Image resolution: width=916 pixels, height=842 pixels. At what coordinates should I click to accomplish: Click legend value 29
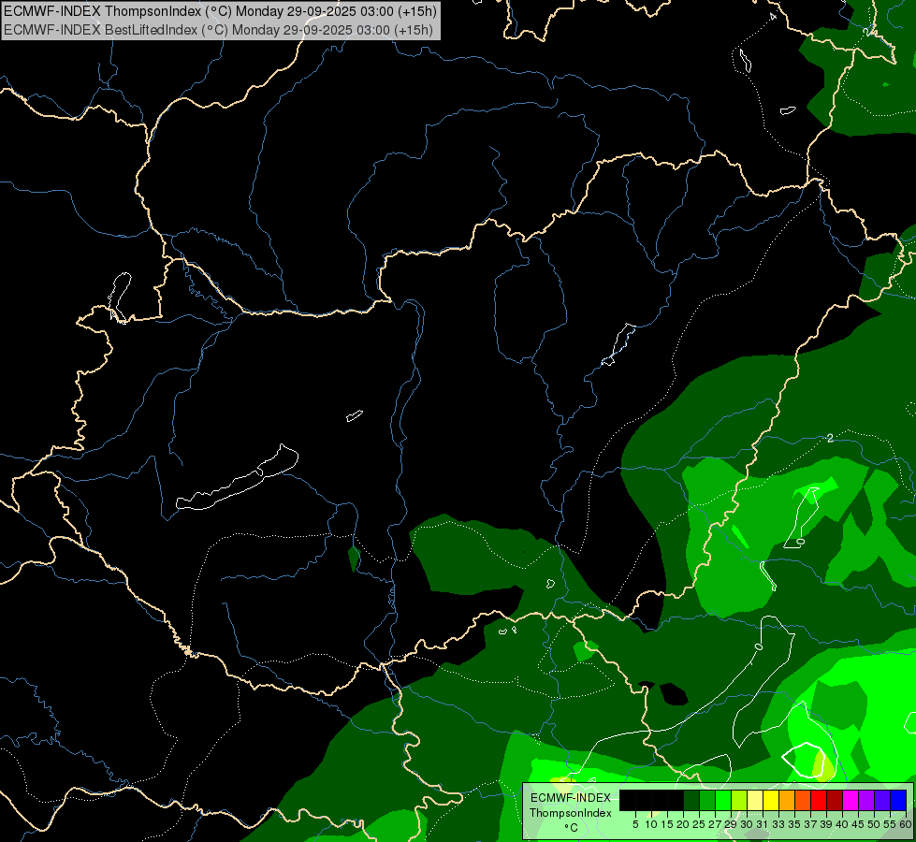click(x=731, y=824)
